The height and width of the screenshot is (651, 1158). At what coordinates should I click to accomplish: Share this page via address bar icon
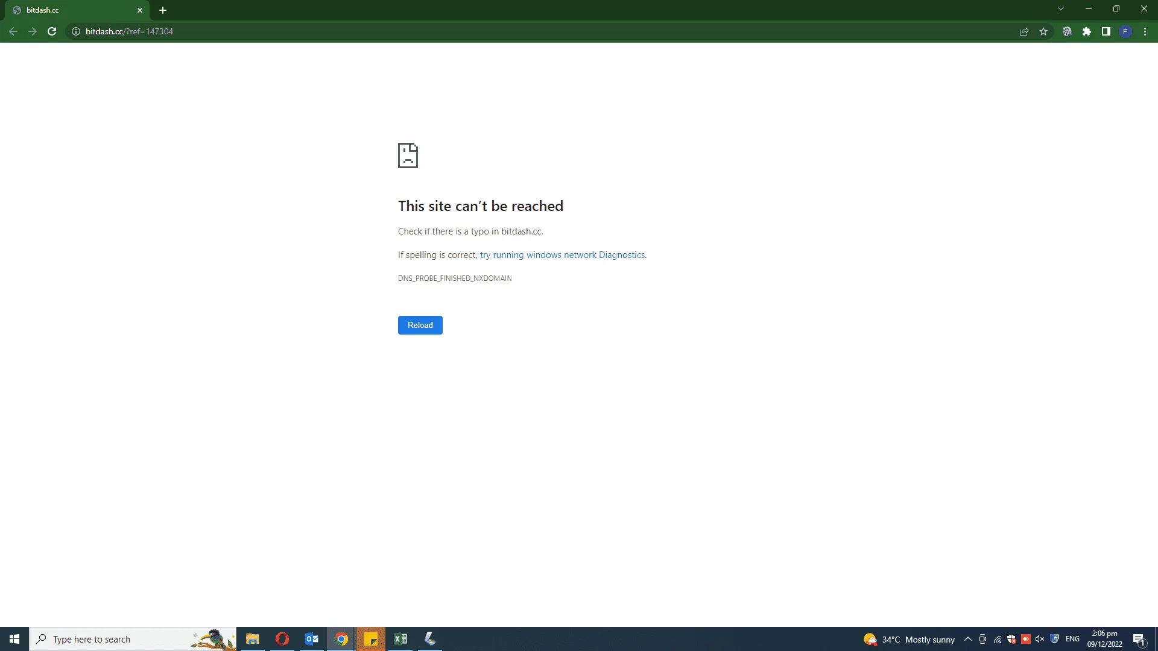pyautogui.click(x=1024, y=31)
